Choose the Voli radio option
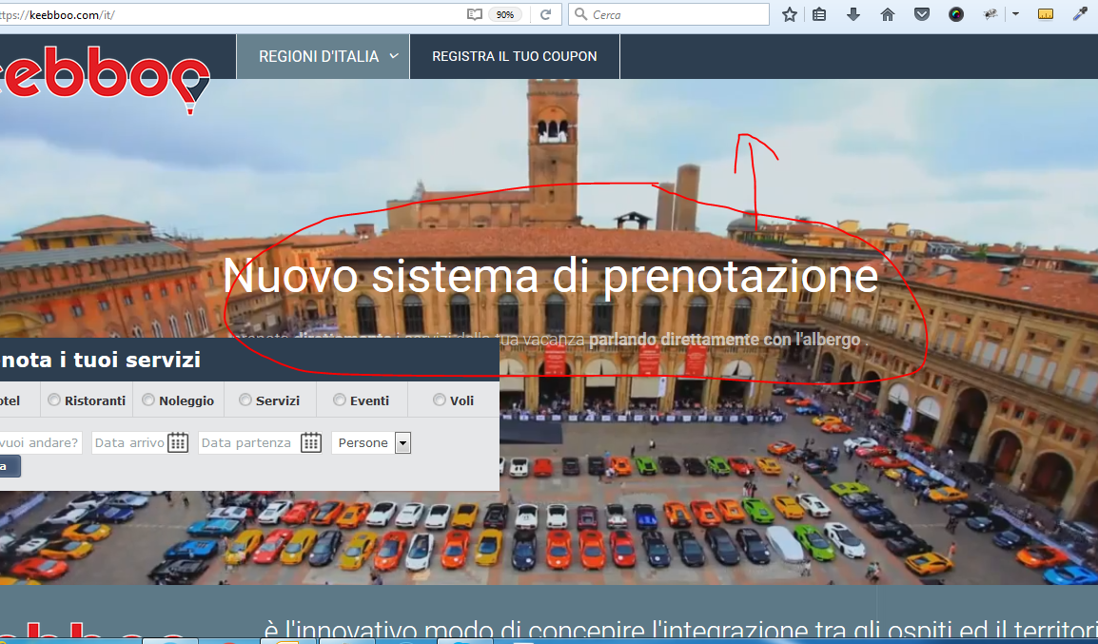Viewport: 1098px width, 644px height. coord(439,400)
